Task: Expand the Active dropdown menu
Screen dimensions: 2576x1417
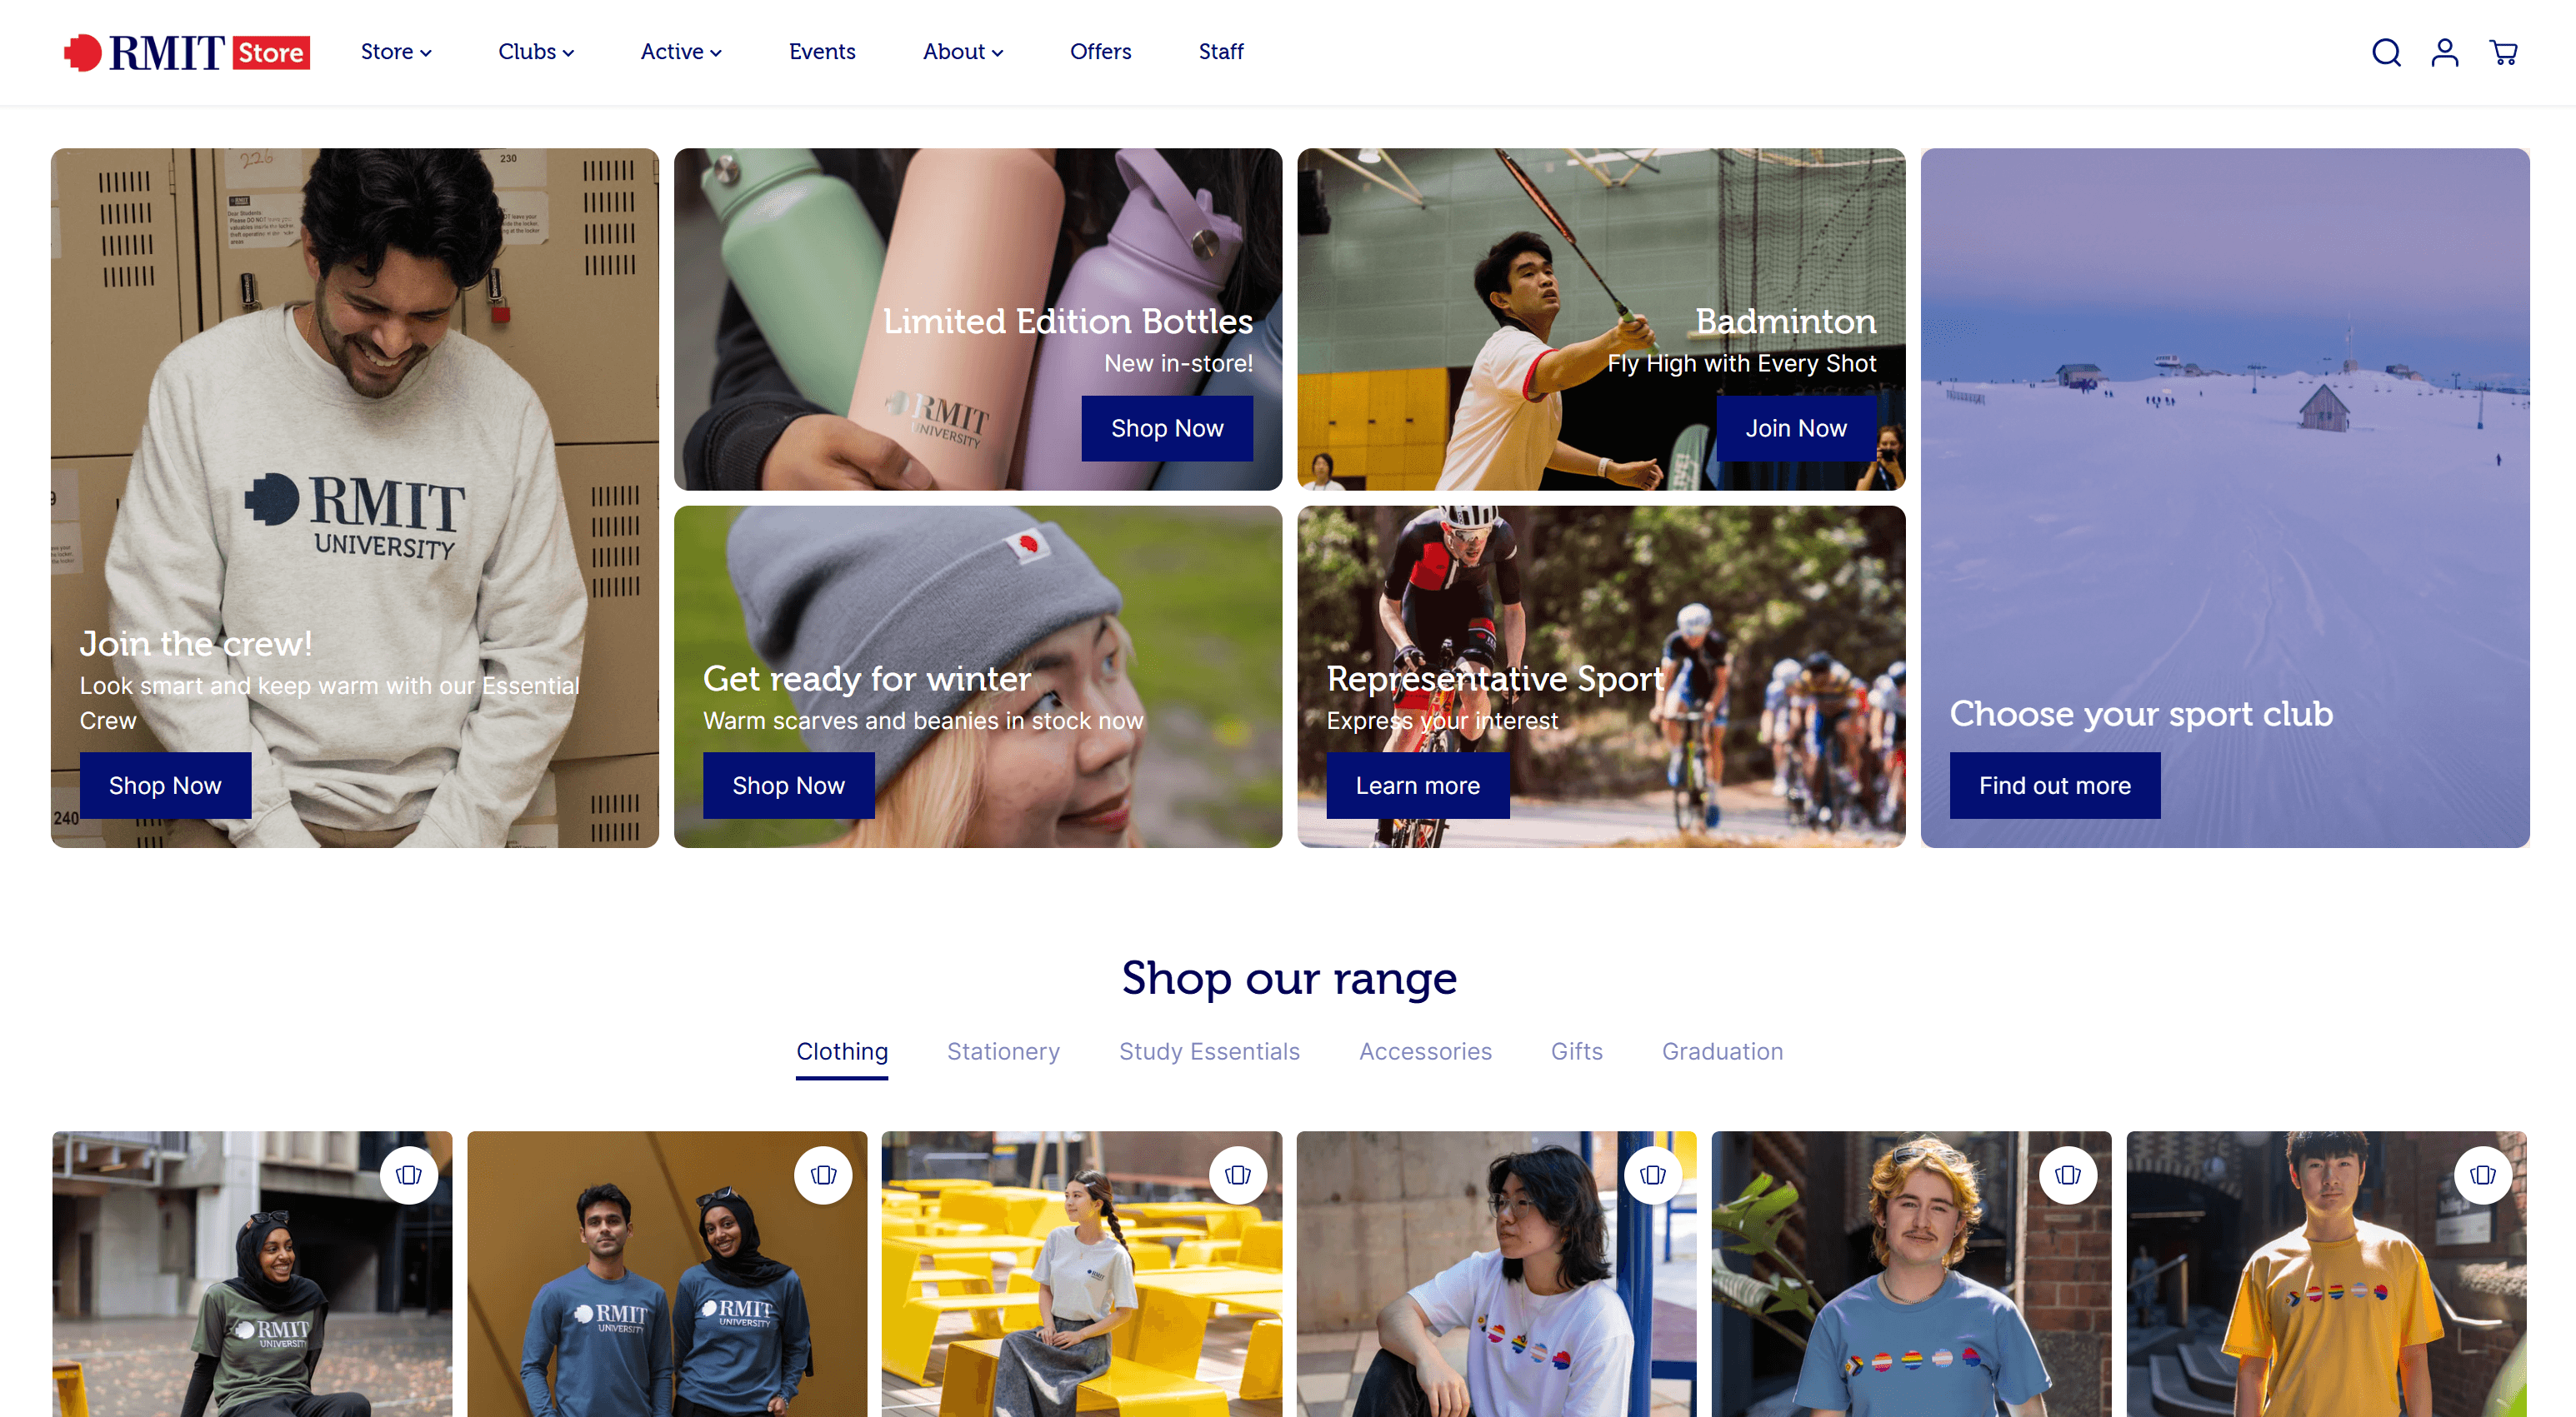Action: (x=681, y=52)
